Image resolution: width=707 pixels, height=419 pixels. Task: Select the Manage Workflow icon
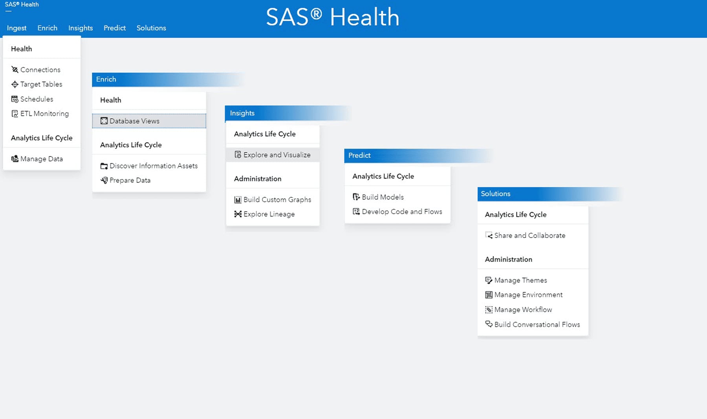point(489,309)
